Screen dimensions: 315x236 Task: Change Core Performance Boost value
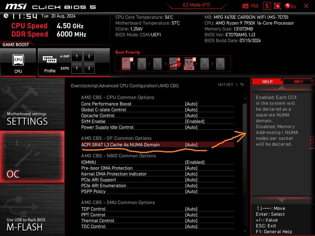pos(191,104)
